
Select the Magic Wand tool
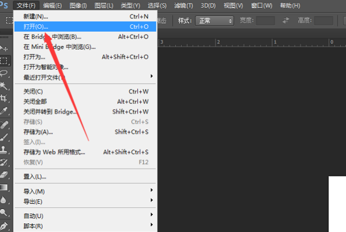point(4,85)
